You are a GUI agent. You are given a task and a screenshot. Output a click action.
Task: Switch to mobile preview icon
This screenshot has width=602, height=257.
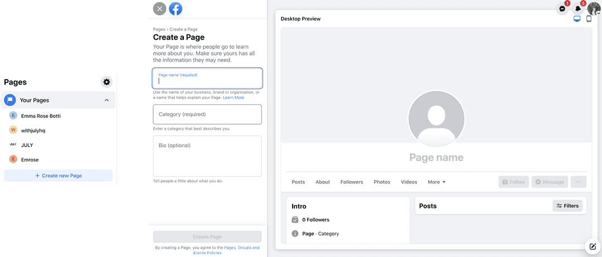589,19
